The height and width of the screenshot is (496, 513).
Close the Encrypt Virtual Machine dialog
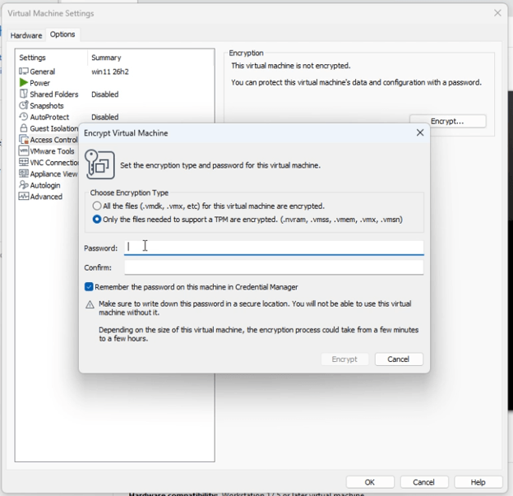tap(420, 132)
